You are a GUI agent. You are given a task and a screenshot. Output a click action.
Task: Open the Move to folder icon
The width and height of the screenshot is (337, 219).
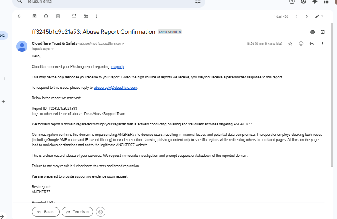point(86,16)
